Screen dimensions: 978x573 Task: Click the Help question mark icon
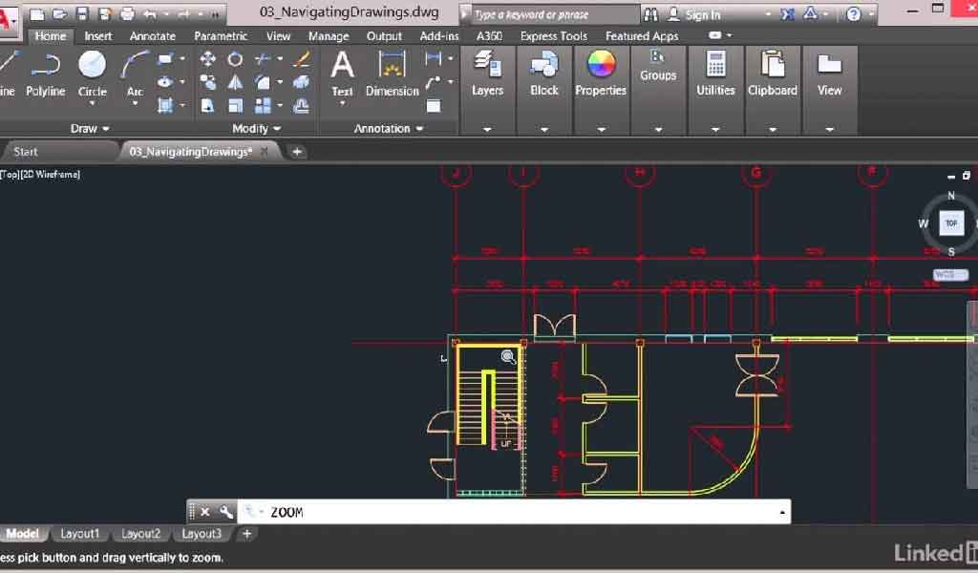click(x=854, y=13)
